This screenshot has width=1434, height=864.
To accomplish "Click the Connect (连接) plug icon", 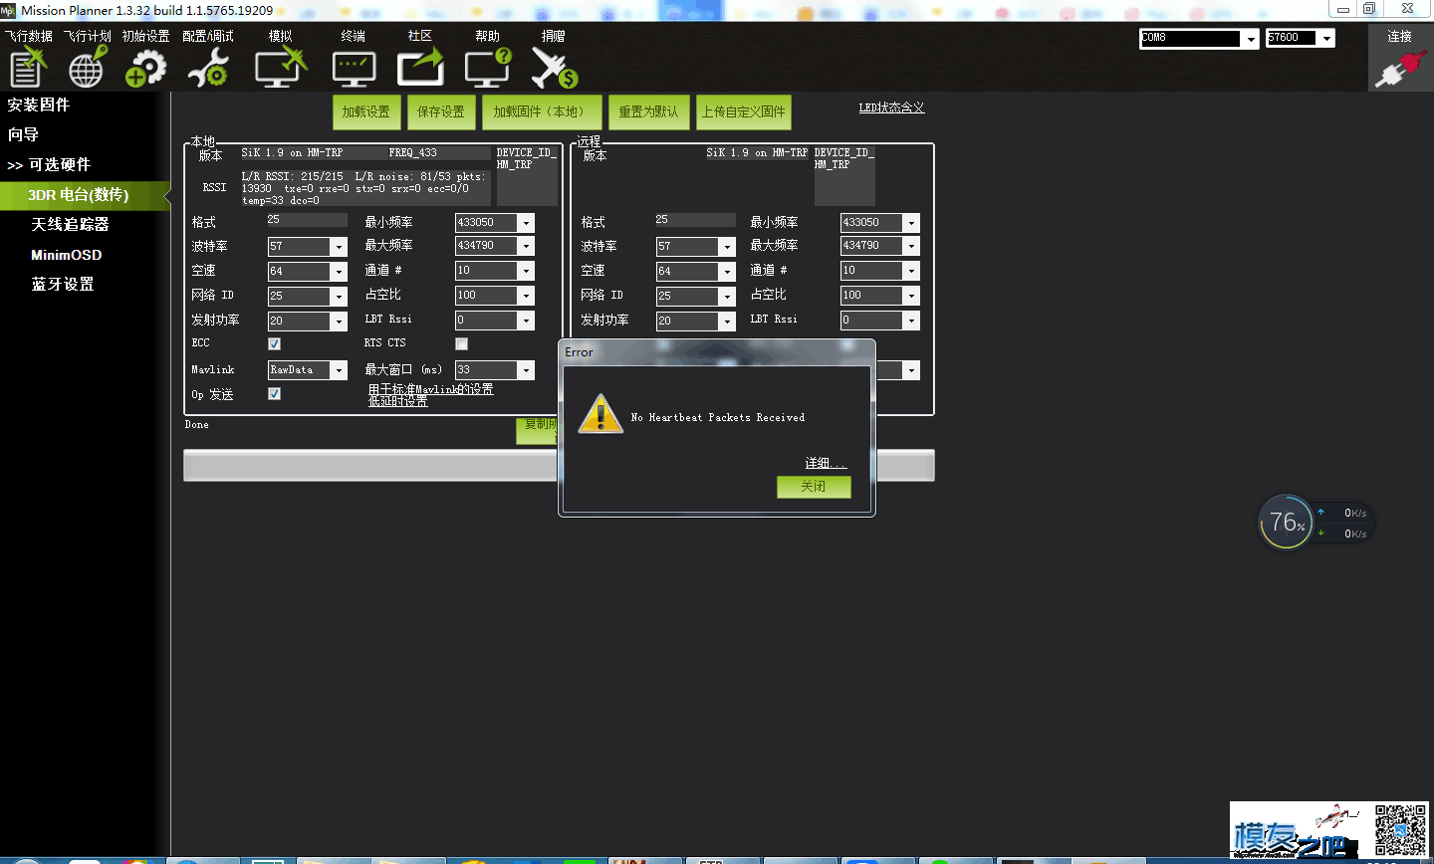I will (1400, 70).
